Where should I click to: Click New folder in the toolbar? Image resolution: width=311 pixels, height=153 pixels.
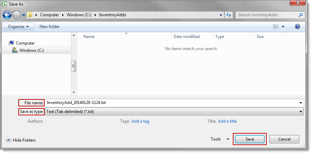click(49, 27)
